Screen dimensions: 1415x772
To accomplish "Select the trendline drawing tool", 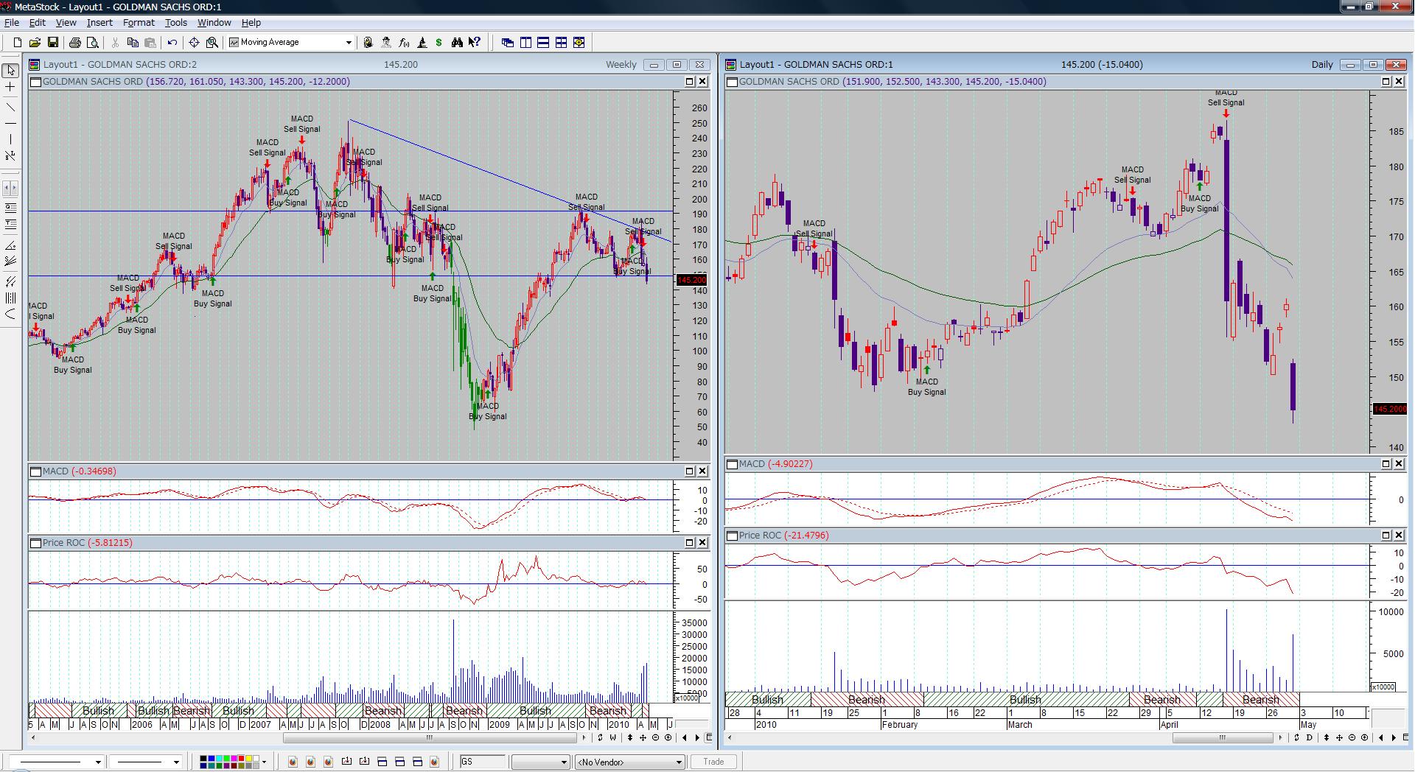I will pos(10,107).
